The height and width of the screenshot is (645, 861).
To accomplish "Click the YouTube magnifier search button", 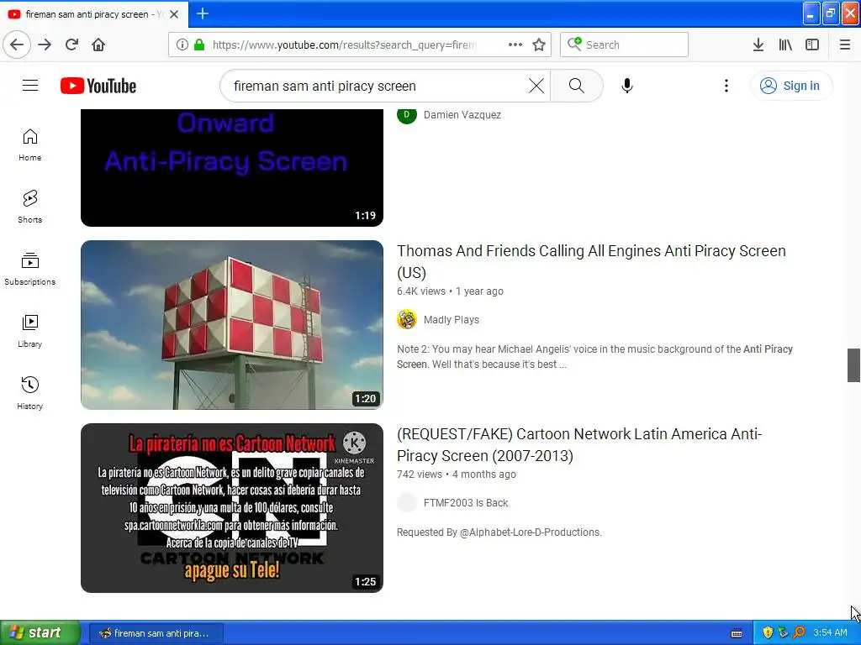I will pyautogui.click(x=577, y=86).
